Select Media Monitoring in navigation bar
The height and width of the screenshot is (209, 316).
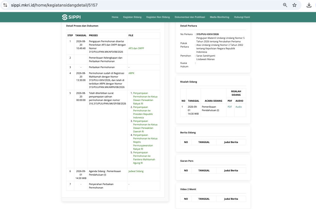coord(220,17)
